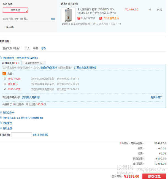Expand 使用京东E卡 section
The width and height of the screenshot is (168, 179).
(x=23, y=118)
